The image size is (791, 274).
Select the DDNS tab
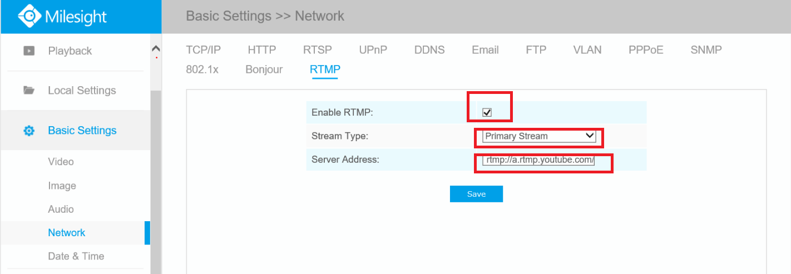click(429, 50)
